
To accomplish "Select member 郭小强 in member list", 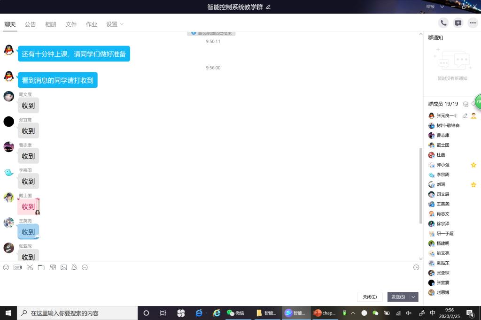I will (x=443, y=165).
